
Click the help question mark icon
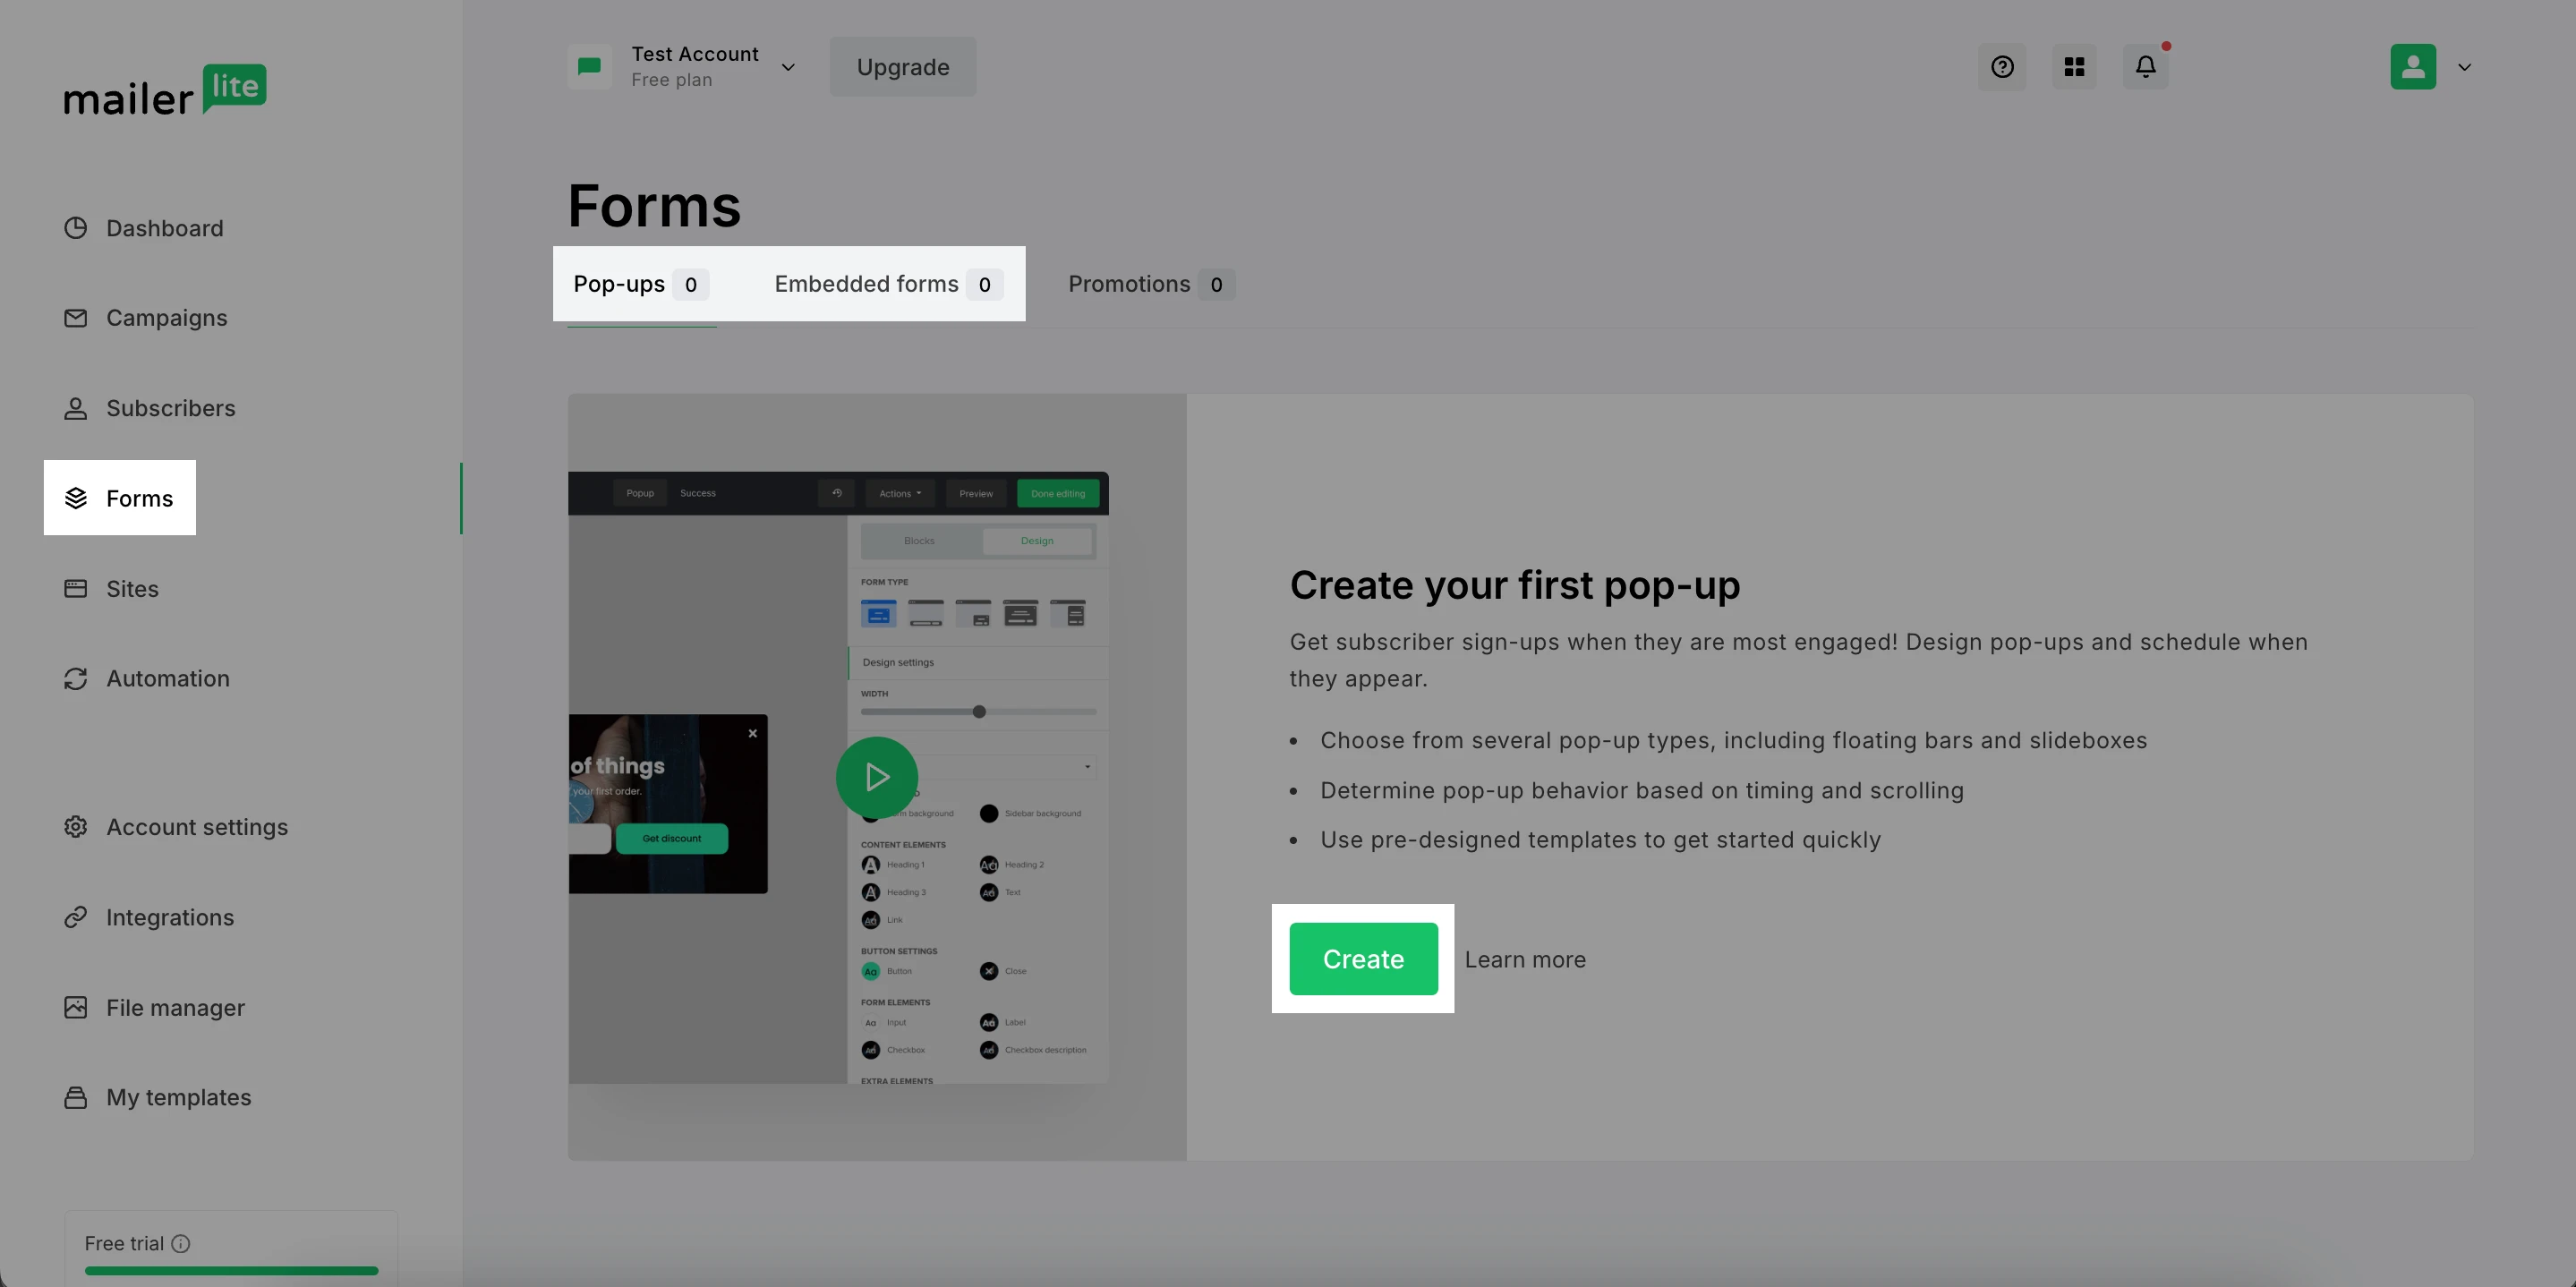point(2001,67)
